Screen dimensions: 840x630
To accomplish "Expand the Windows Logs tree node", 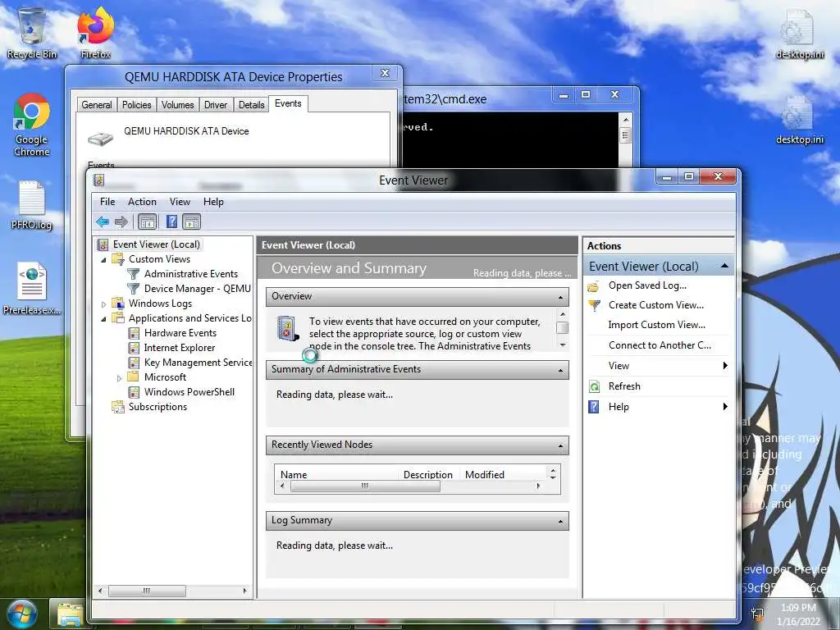I will click(x=104, y=304).
